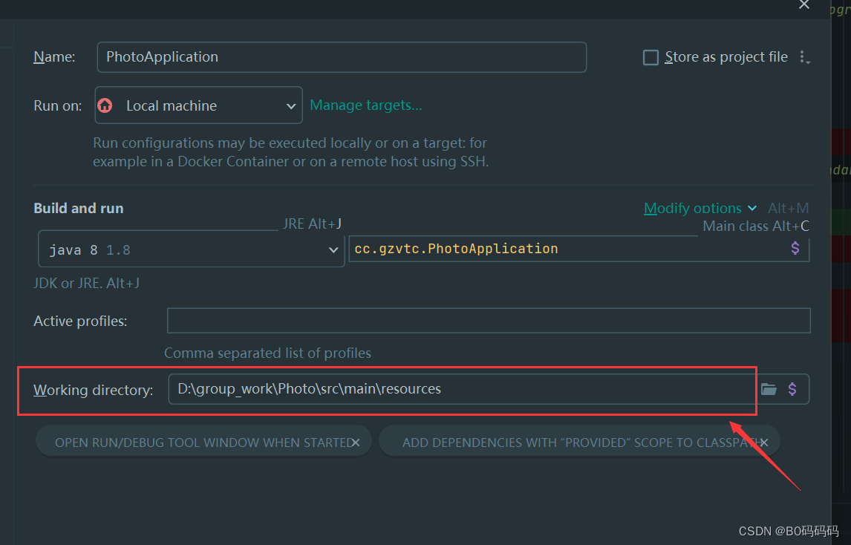Click into the Active profiles field
851x545 pixels.
(x=488, y=321)
